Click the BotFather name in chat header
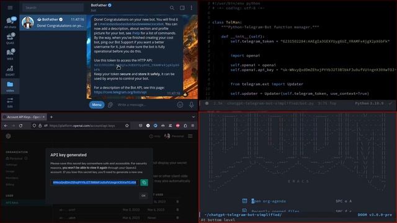The image size is (397, 223). (99, 5)
